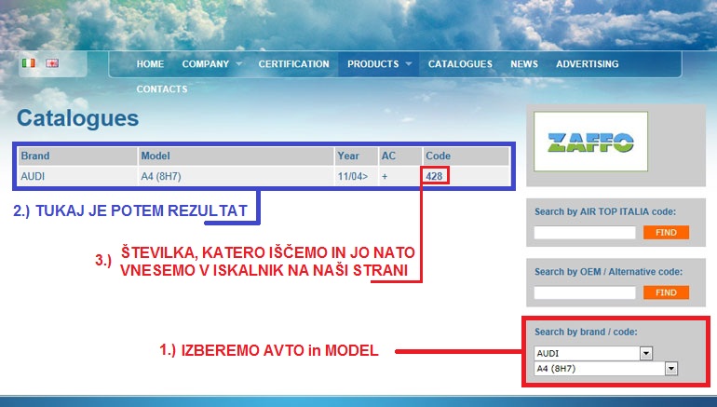Expand the PRODUCTS submenu arrow
The height and width of the screenshot is (407, 717).
pos(409,64)
